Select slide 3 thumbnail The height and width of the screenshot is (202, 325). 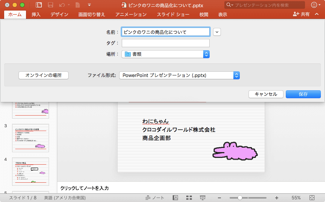[x=31, y=138]
